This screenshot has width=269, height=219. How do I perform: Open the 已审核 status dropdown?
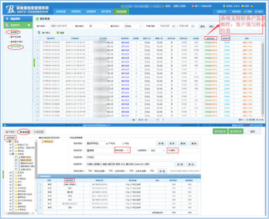click(133, 26)
